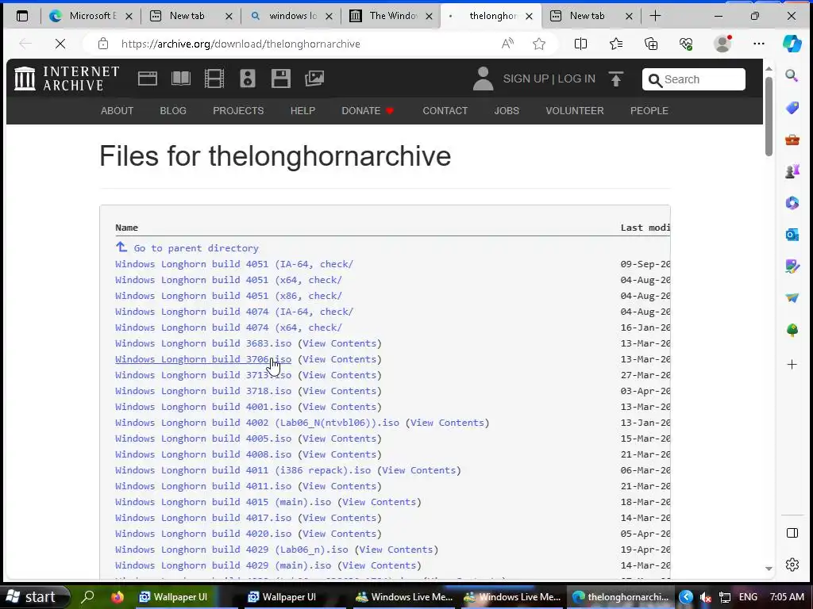Click Go to parent directory link
Viewport: 813px width, 609px height.
click(196, 248)
